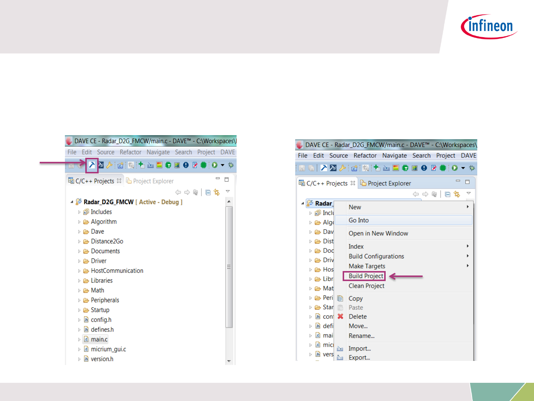The height and width of the screenshot is (401, 534).
Task: Expand the Distance2Go folder in the left window
Action: point(79,241)
